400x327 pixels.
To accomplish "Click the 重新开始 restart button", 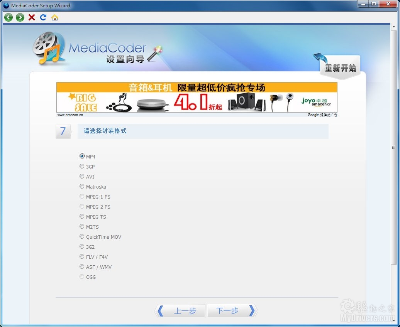I will coord(340,67).
